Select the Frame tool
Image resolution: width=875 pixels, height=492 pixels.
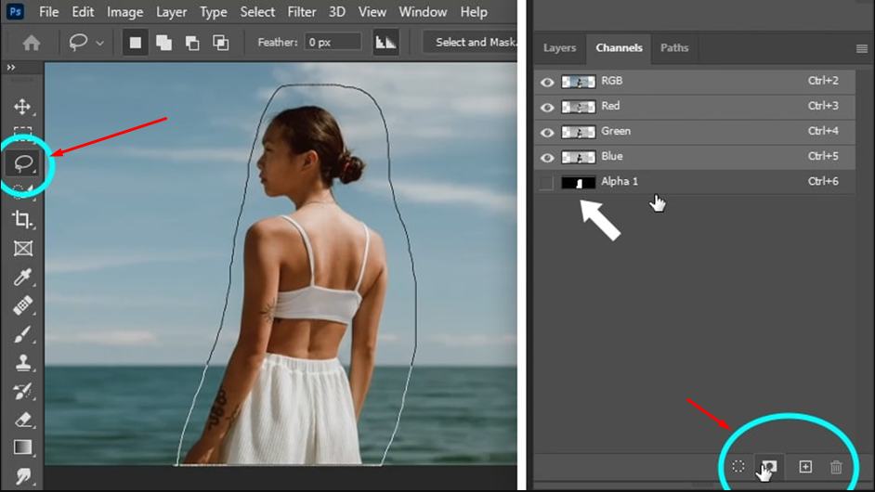tap(23, 248)
